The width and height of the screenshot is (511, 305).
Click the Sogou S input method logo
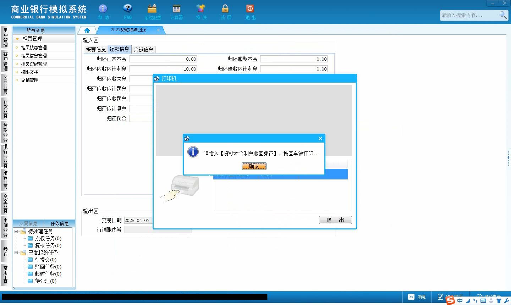point(450,300)
